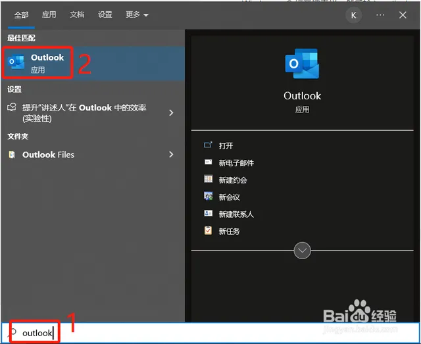The height and width of the screenshot is (344, 421).
Task: Click the new task (新任务) clipboard icon
Action: point(208,230)
